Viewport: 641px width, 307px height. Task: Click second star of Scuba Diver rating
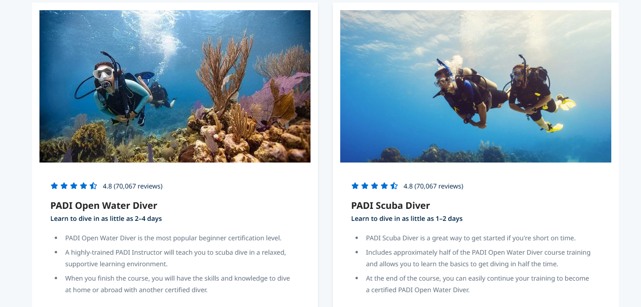click(365, 186)
